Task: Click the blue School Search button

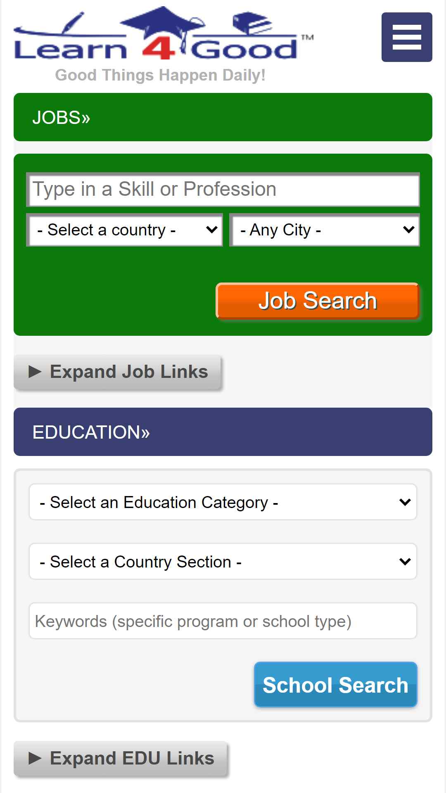Action: (x=336, y=685)
